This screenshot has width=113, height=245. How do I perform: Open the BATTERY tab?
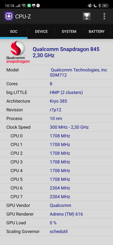click(x=97, y=31)
